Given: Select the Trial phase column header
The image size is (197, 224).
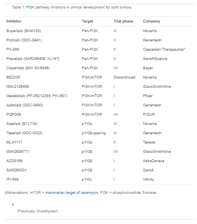Looking at the screenshot, I should [123, 21].
